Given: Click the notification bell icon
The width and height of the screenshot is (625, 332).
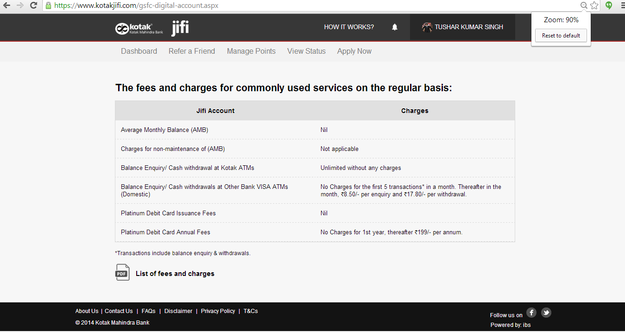Looking at the screenshot, I should (395, 27).
